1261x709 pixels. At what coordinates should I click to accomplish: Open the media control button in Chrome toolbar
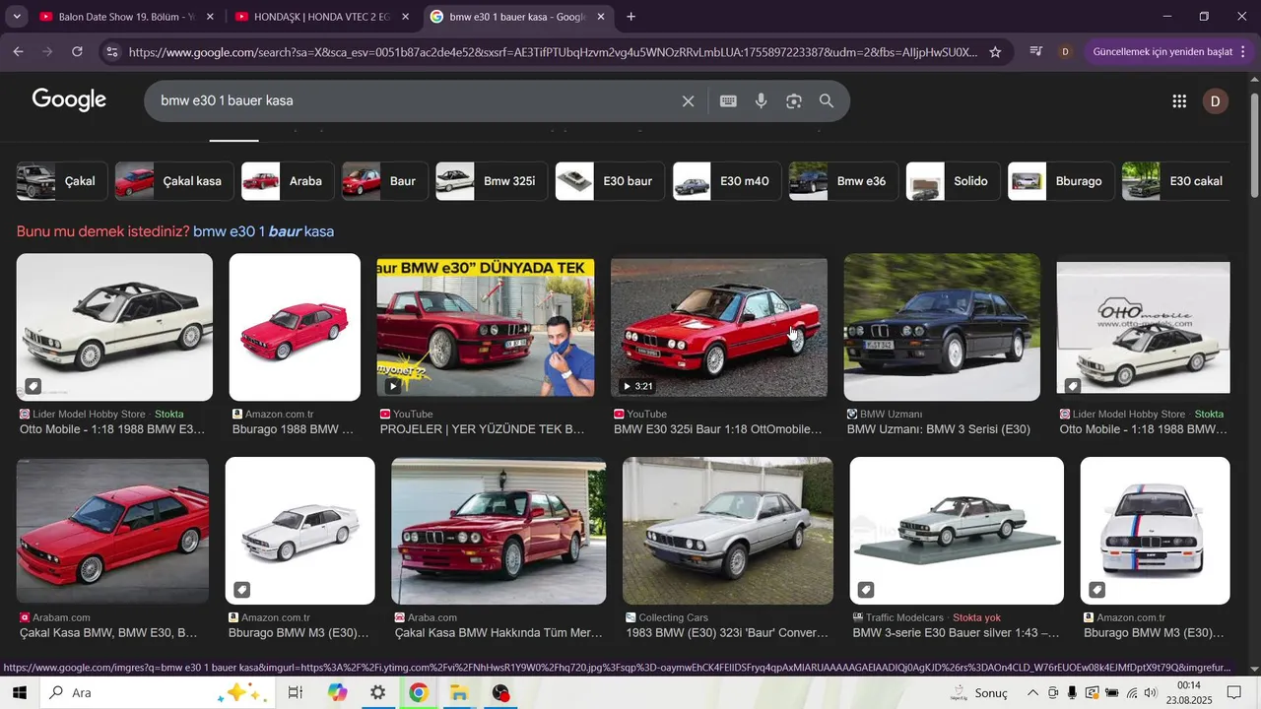coord(1035,52)
